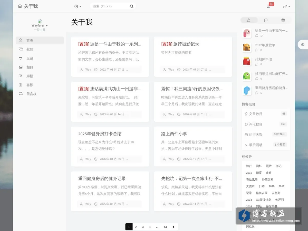The width and height of the screenshot is (308, 231).
Task: Select tag 格鲁吉亞 in tag cloud
Action: (x=262, y=193)
